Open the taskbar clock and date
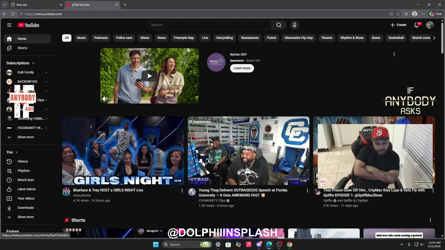The image size is (445, 250). point(434,244)
